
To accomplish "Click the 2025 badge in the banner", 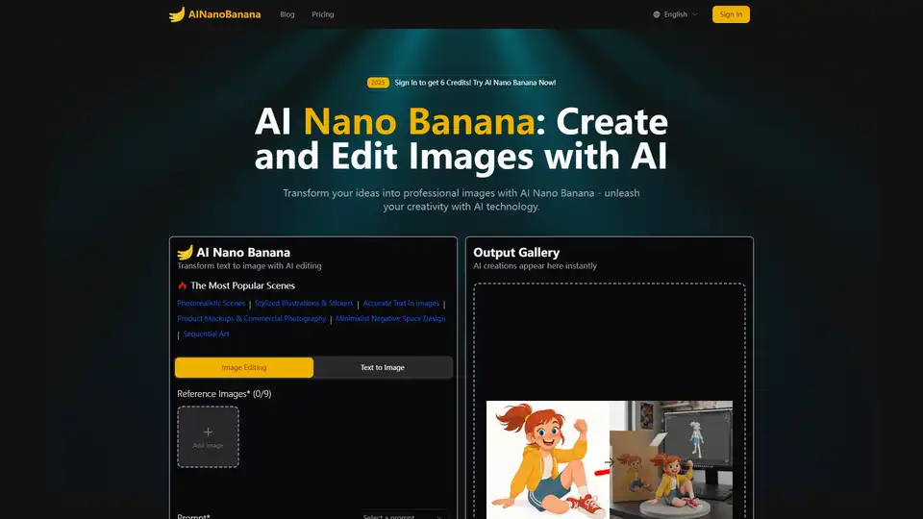I will [x=378, y=83].
